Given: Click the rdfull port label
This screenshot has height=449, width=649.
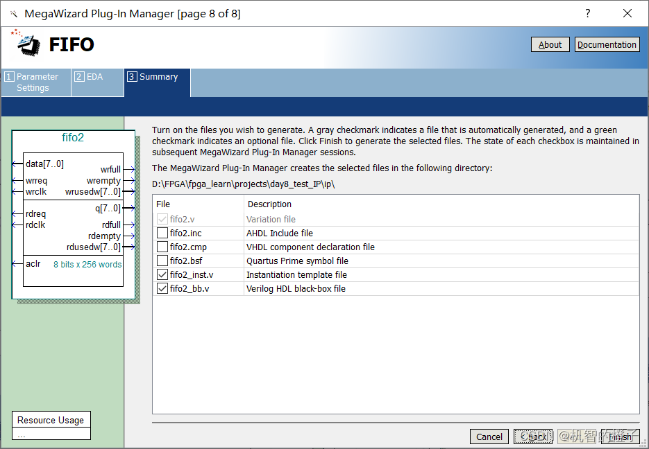Looking at the screenshot, I should pyautogui.click(x=111, y=225).
